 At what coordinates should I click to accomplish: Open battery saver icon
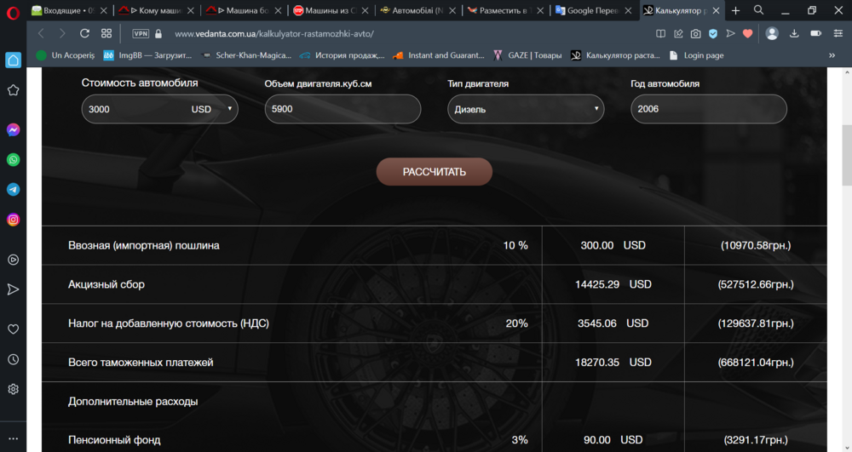815,34
